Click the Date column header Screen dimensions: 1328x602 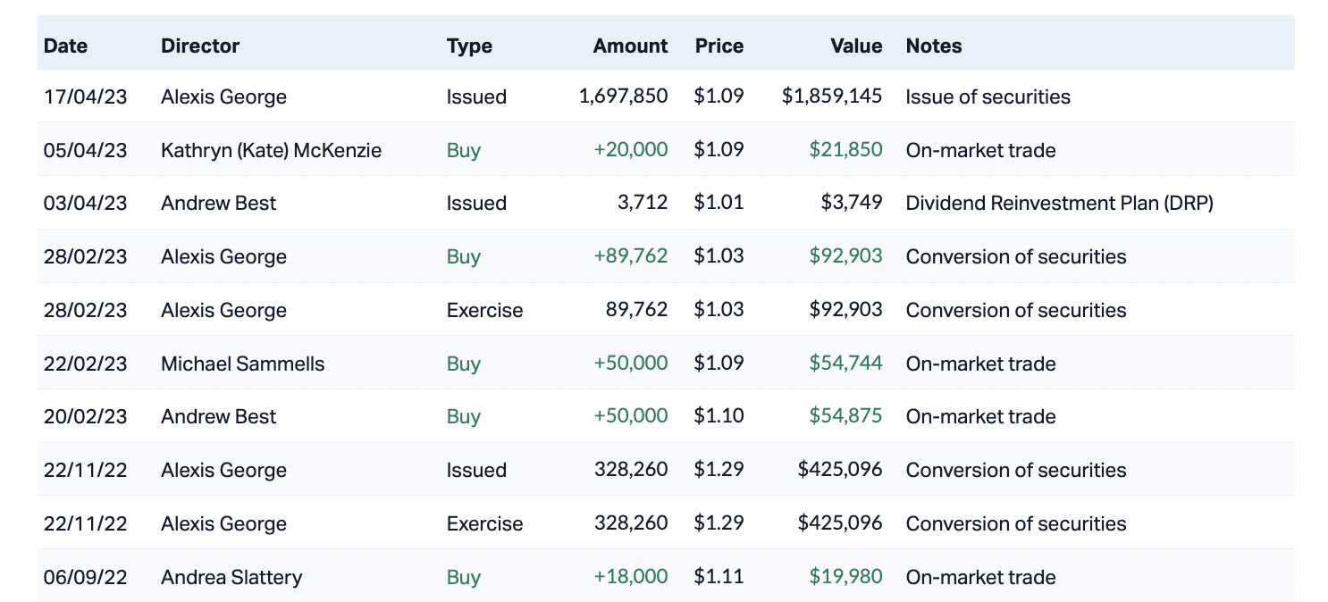click(65, 46)
